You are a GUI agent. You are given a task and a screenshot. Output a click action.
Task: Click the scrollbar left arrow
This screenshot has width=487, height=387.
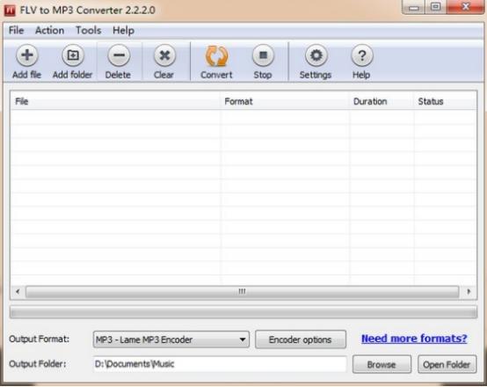click(x=18, y=292)
